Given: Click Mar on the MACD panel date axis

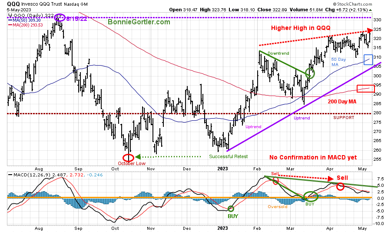Looking at the screenshot, I should (290, 228).
